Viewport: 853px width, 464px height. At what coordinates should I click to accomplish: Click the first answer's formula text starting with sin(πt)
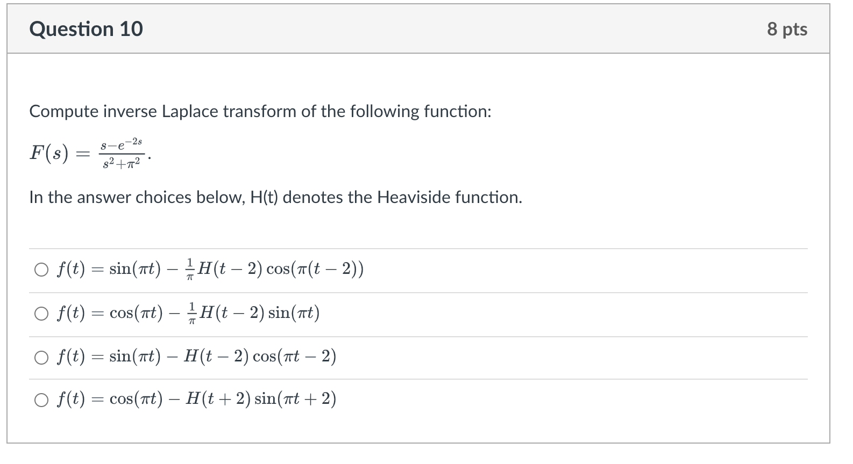210,269
